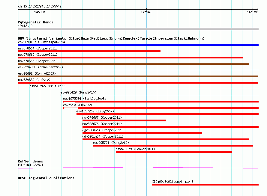The image size is (267, 196).
Task: Click the ruler's left scroll arrow
Action: point(19,9)
